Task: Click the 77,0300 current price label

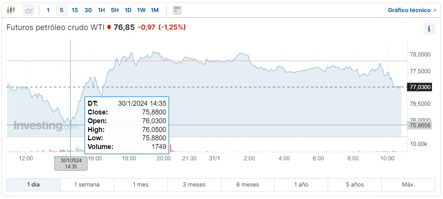Action: pos(420,87)
